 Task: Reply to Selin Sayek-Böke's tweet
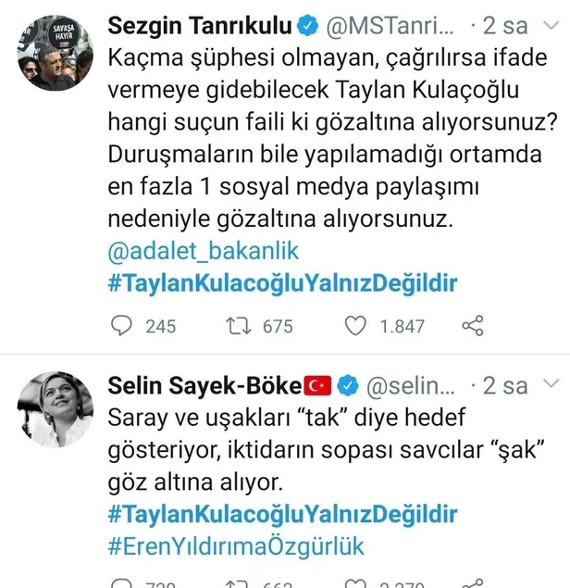tap(121, 584)
